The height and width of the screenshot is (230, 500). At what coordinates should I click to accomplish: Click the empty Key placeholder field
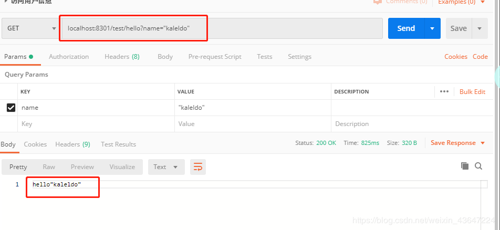click(96, 124)
